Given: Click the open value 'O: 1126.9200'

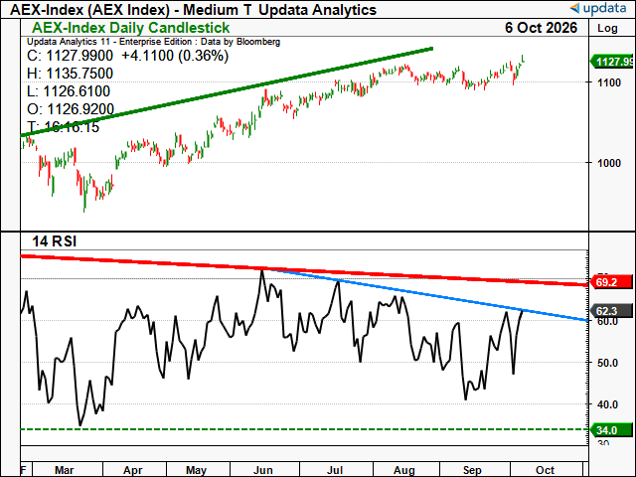Looking at the screenshot, I should coord(71,109).
